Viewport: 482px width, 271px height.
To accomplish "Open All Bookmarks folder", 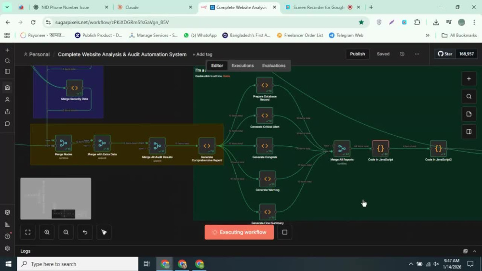I will (459, 35).
